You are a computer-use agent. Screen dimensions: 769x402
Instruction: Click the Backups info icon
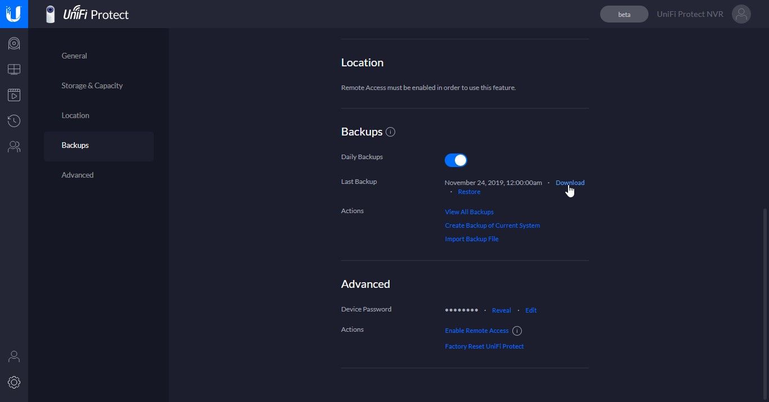pos(391,132)
